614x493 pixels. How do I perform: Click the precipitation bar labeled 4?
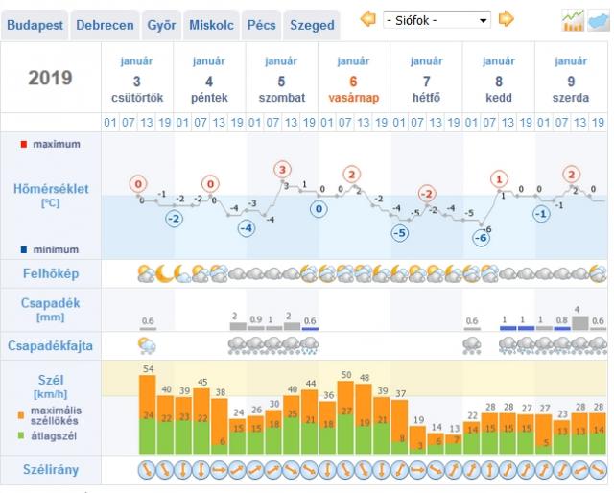tap(579, 323)
